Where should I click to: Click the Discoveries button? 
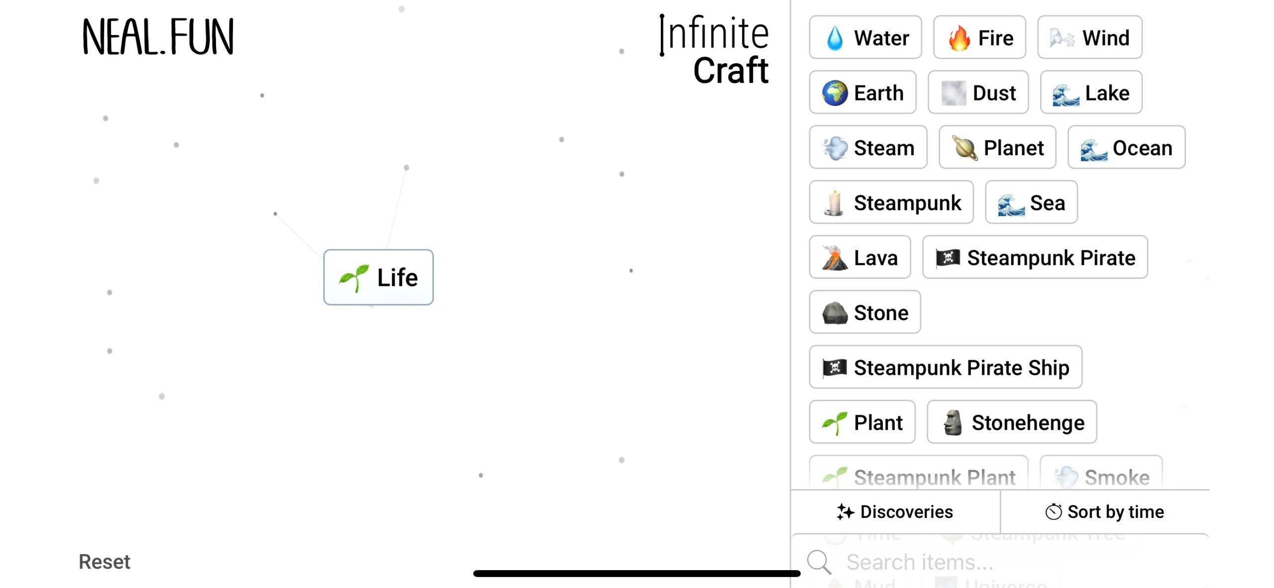[895, 512]
